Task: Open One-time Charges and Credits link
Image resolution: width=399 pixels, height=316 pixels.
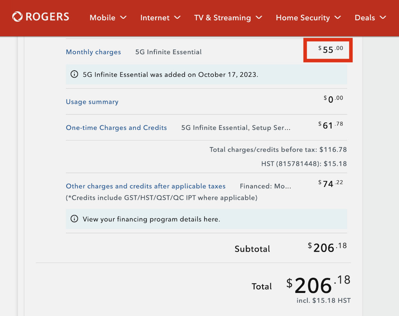Action: tap(116, 128)
